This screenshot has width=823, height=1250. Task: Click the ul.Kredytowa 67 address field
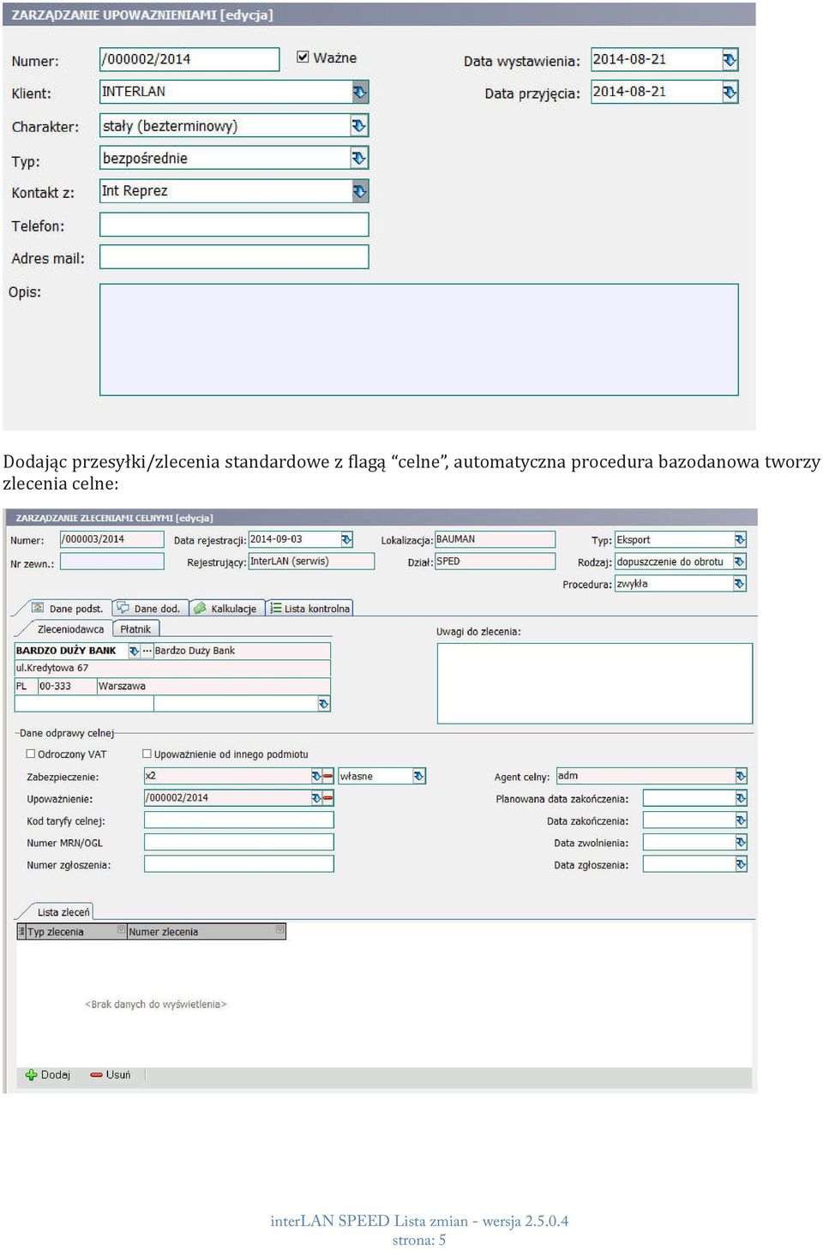click(x=172, y=669)
